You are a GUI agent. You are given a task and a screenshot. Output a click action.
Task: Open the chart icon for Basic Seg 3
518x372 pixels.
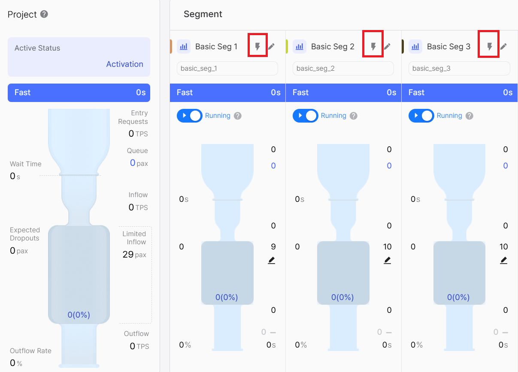point(415,46)
